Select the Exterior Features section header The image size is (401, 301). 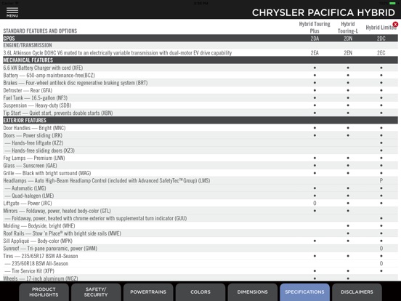coord(200,120)
